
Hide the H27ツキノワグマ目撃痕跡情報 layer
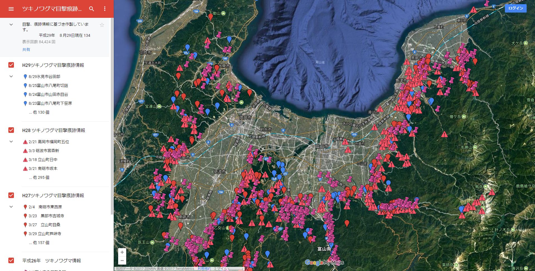11,195
